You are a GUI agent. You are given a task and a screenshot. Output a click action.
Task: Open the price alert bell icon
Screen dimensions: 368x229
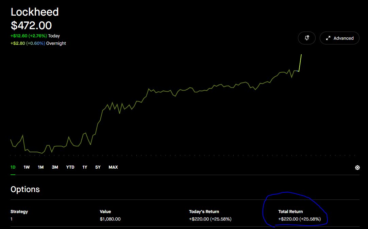tap(307, 38)
